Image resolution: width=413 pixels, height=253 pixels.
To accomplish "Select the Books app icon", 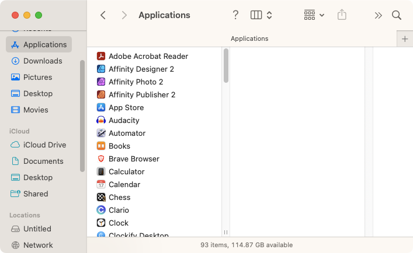I will click(x=101, y=146).
